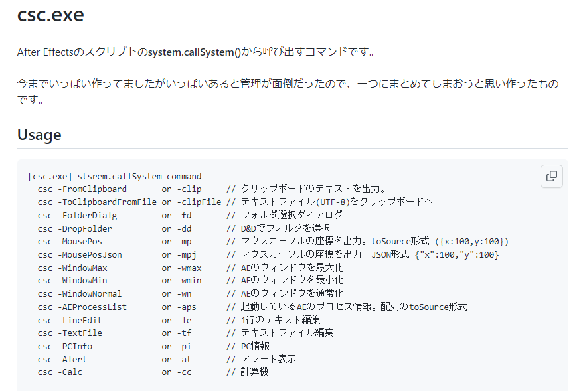Viewport: 583px width, 391px height.
Task: Click the 'or -wmax' short option
Action: [x=181, y=268]
